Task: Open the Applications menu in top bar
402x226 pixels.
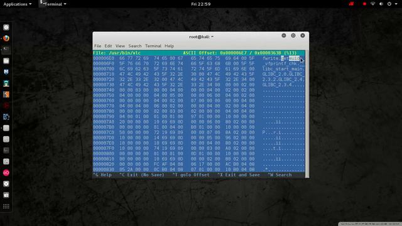Action: (x=18, y=4)
